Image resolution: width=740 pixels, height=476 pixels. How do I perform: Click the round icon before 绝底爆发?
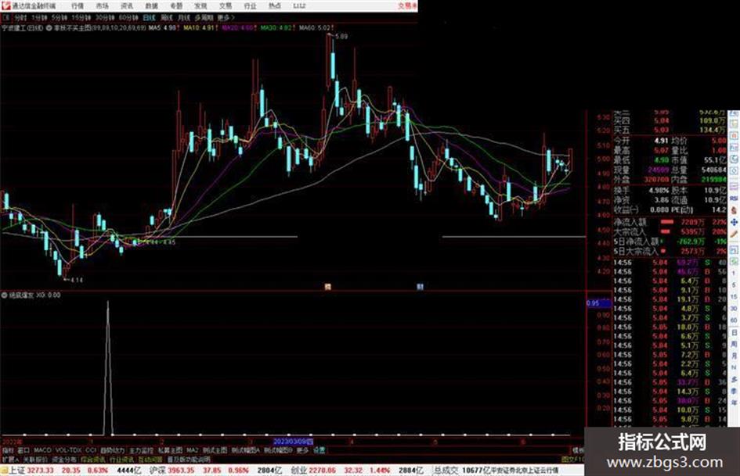[4, 295]
